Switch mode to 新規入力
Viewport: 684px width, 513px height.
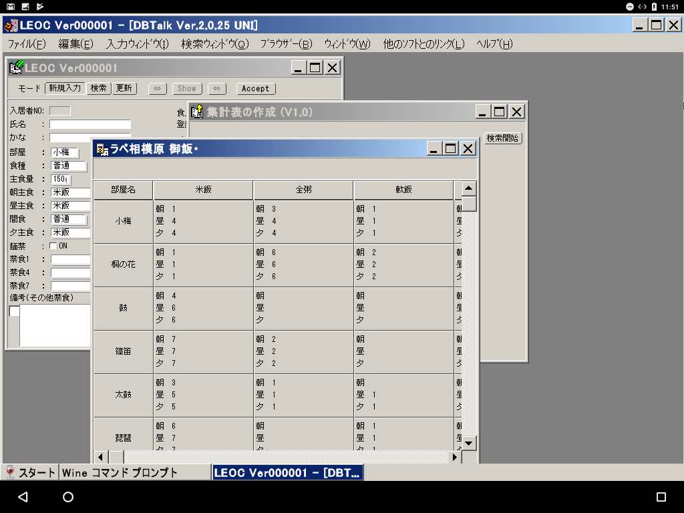tap(65, 88)
